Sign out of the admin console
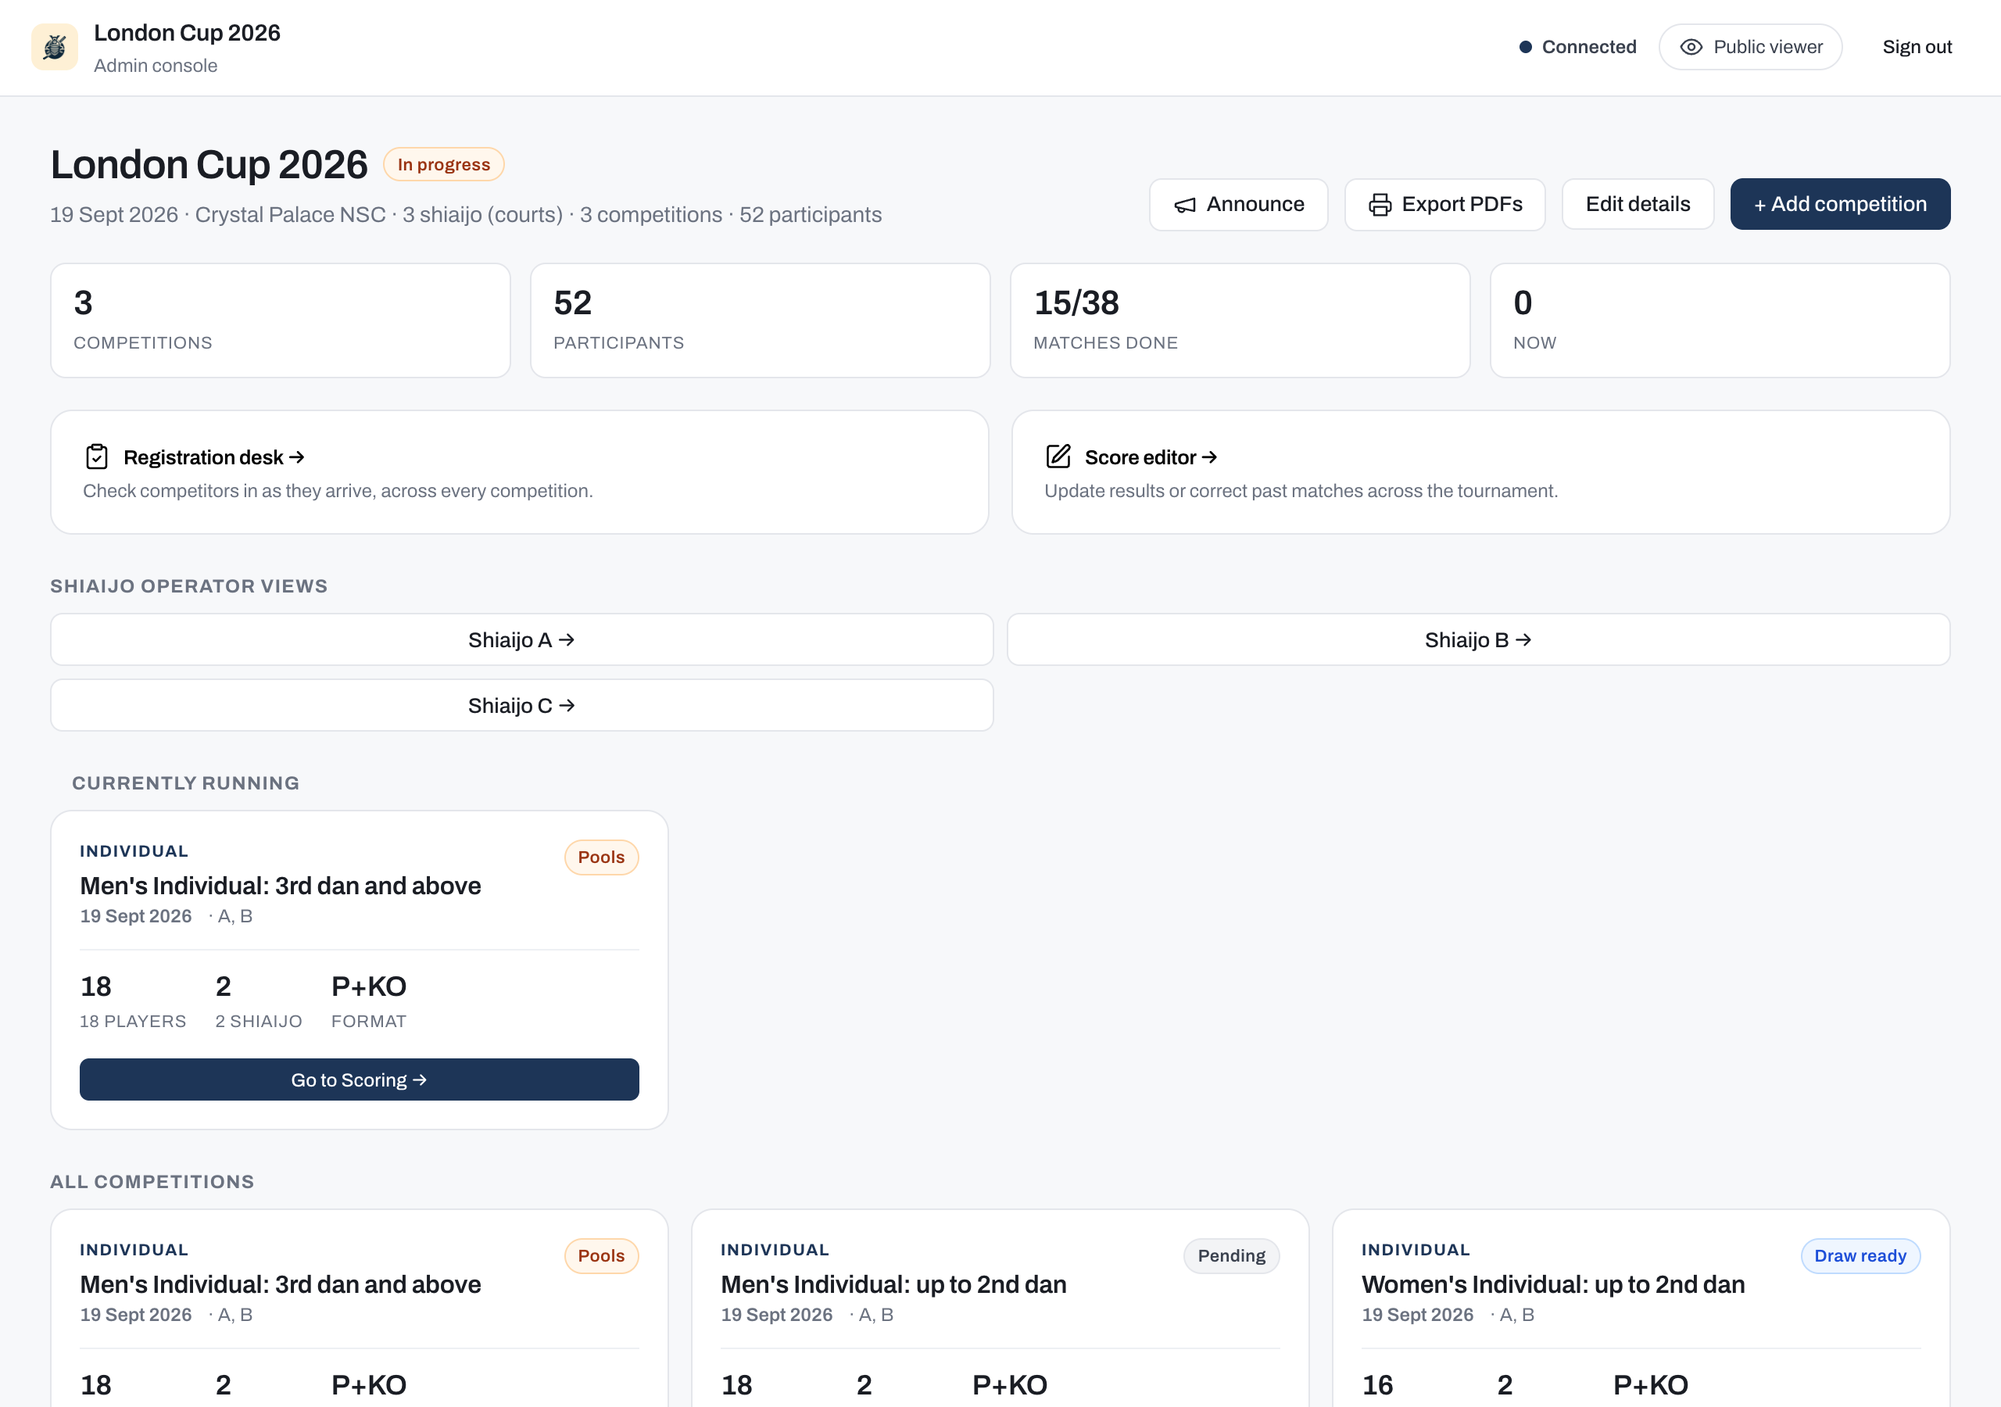2001x1407 pixels. [1917, 47]
